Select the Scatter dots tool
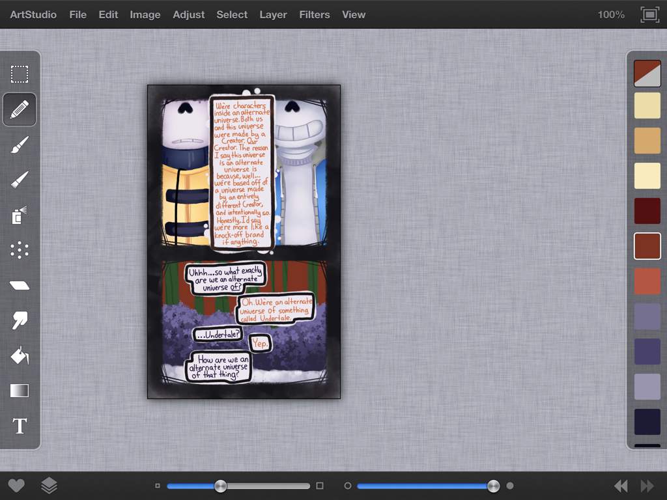The width and height of the screenshot is (667, 500). pyautogui.click(x=20, y=250)
